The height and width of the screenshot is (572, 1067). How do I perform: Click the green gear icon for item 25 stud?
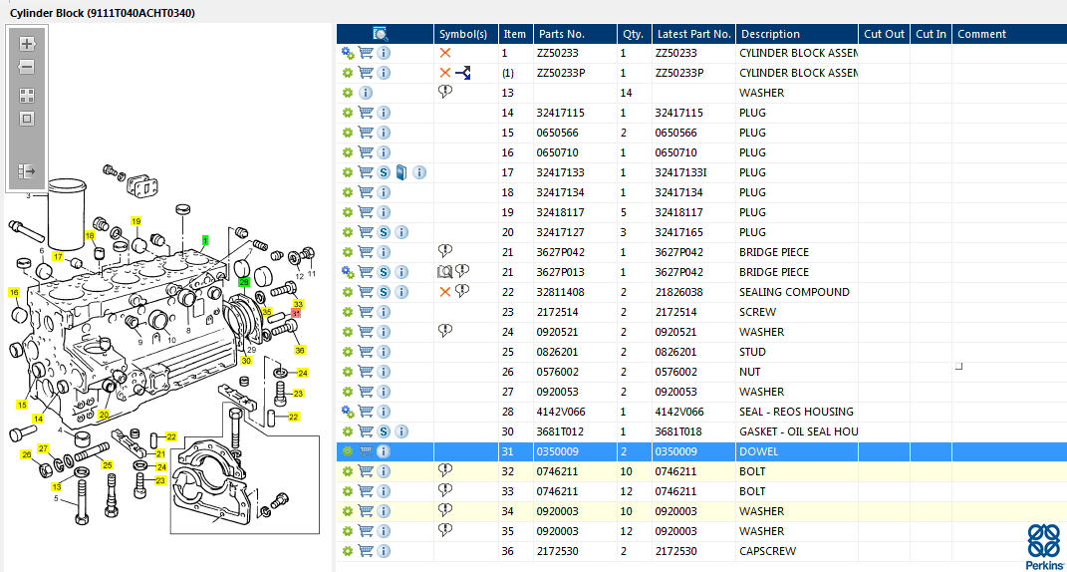(348, 352)
